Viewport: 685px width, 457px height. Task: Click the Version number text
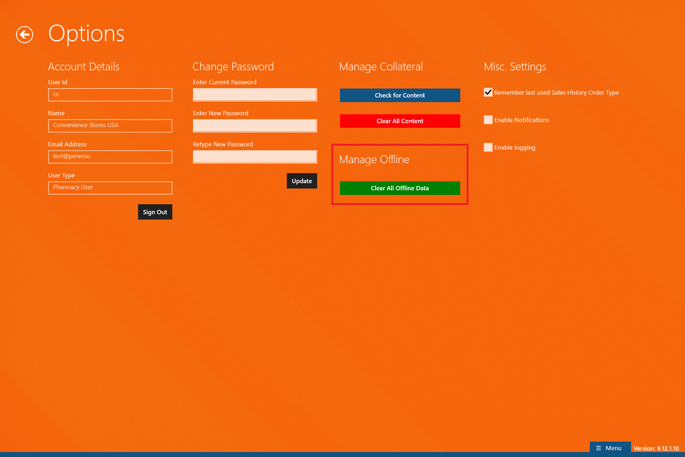(656, 448)
